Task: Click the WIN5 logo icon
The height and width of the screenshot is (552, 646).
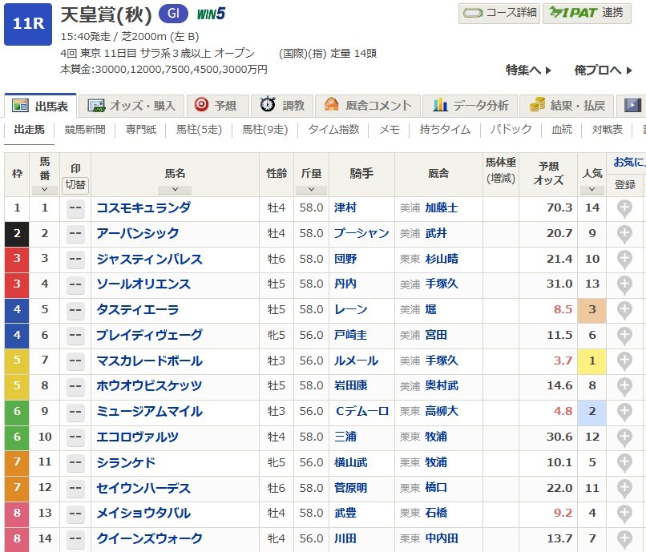Action: click(211, 13)
